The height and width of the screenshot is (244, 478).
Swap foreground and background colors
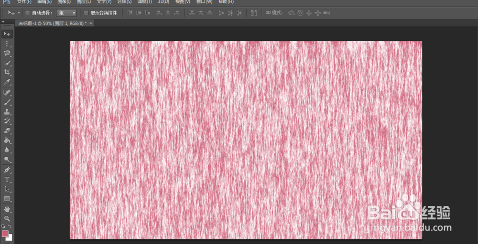tap(10, 226)
